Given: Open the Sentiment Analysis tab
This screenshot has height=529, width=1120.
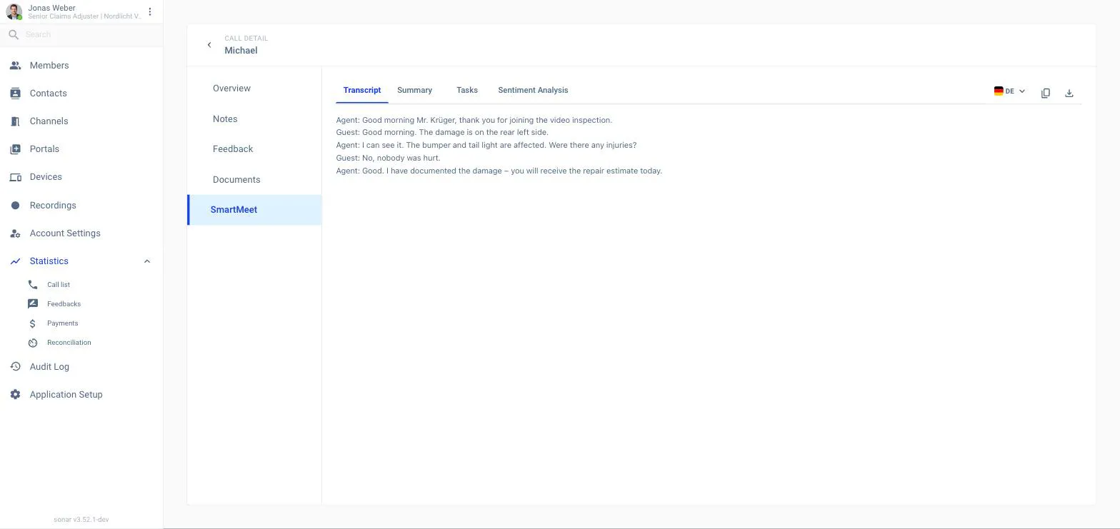Looking at the screenshot, I should 533,91.
